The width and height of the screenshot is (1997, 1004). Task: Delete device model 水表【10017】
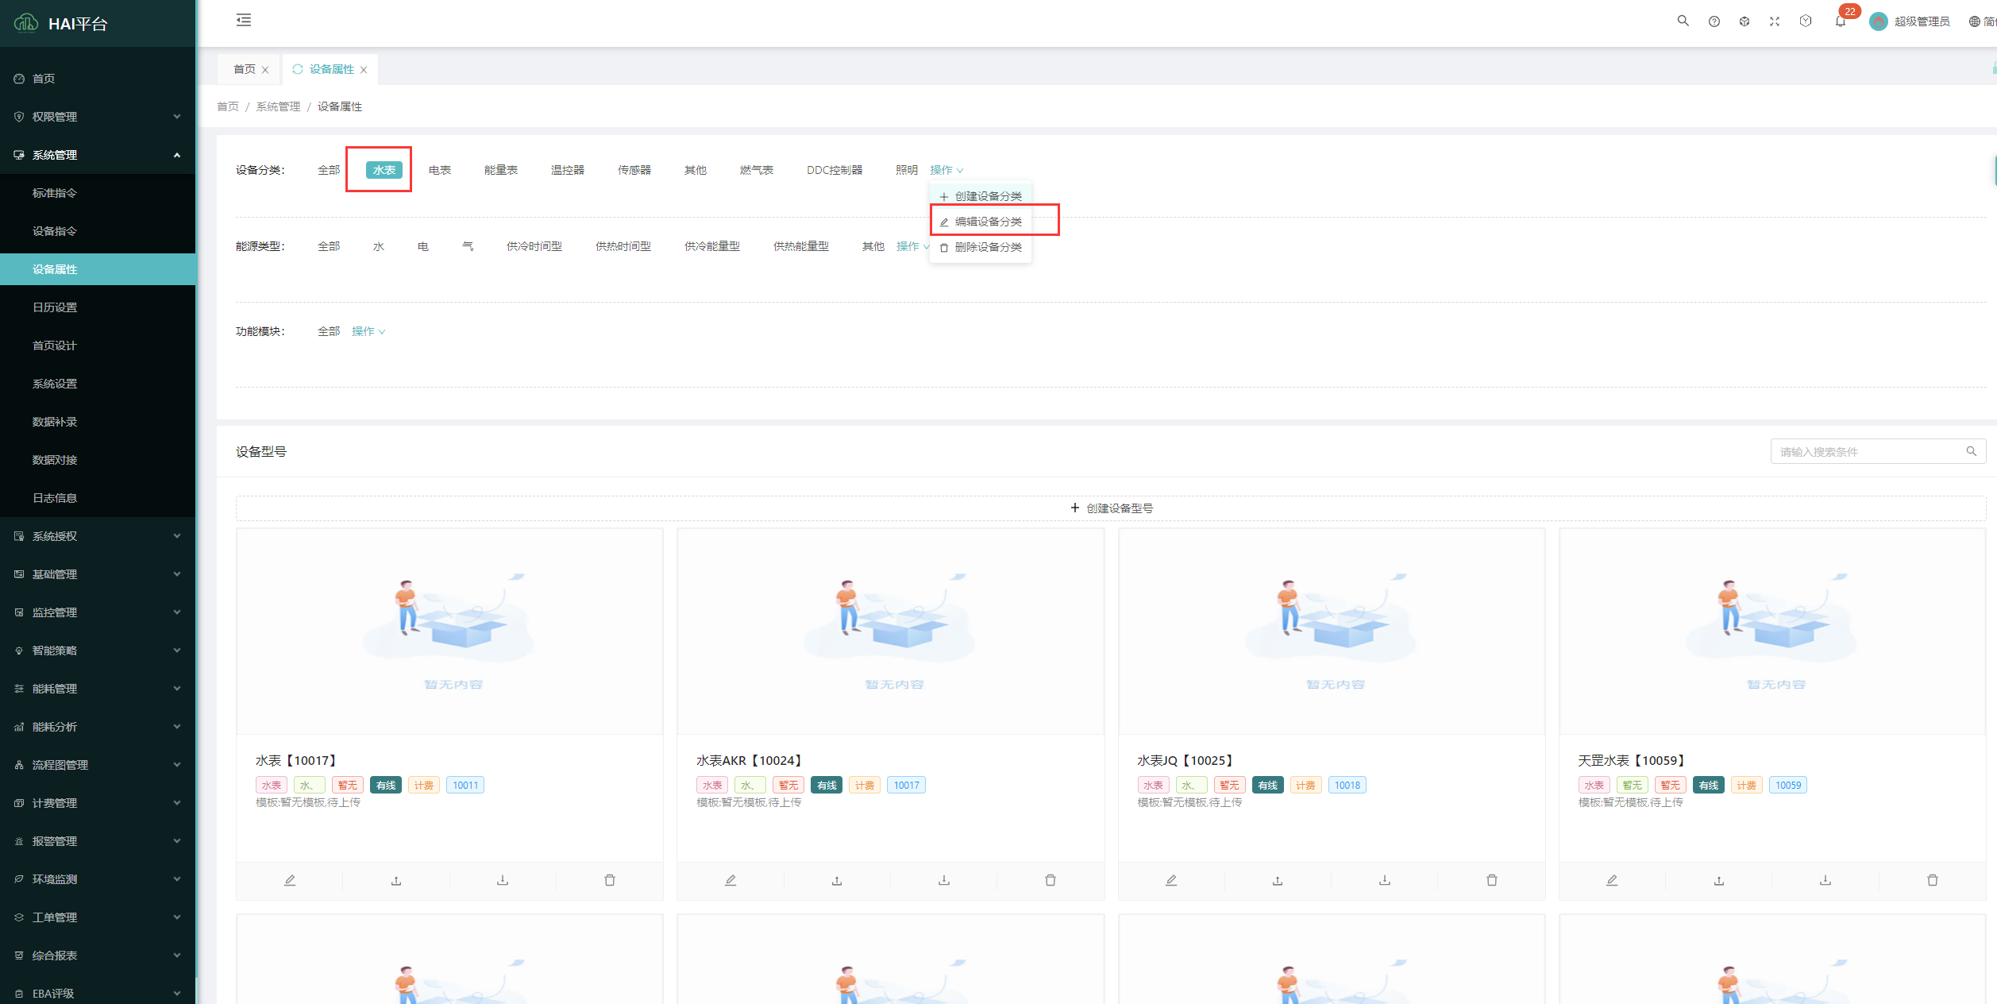(x=610, y=880)
